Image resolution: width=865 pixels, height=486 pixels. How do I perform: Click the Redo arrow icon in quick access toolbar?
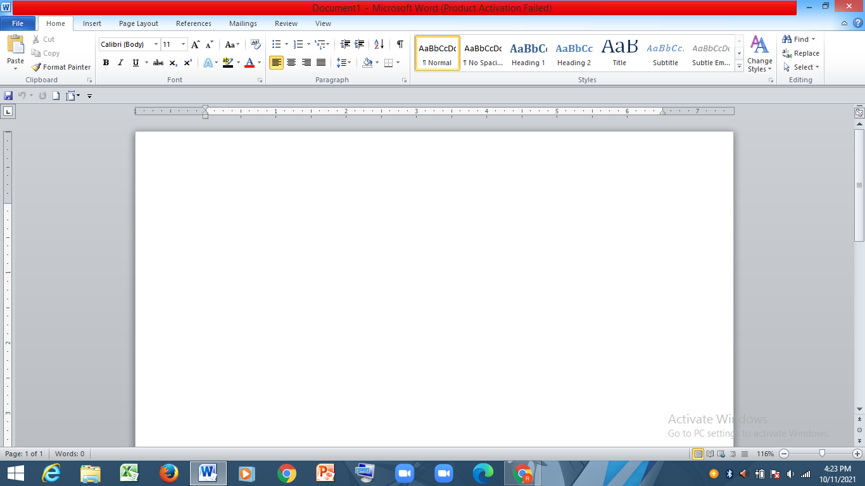tap(42, 96)
